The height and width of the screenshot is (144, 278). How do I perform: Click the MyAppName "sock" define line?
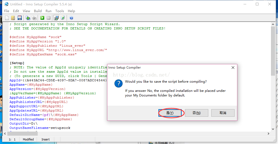36,37
